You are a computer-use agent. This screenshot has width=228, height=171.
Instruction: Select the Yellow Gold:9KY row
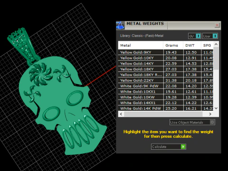point(166,52)
